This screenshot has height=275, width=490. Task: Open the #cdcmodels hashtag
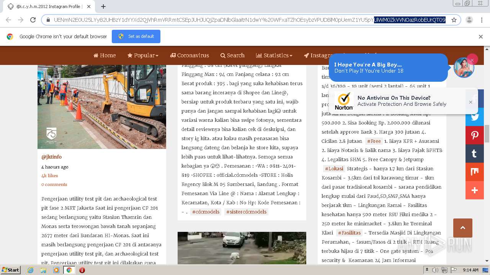coord(206,212)
